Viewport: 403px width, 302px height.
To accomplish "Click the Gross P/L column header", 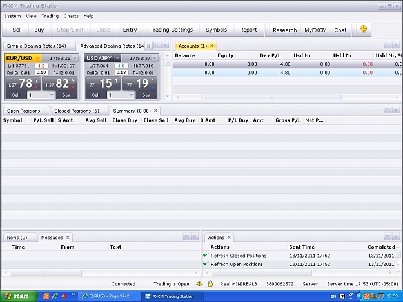I will (288, 120).
